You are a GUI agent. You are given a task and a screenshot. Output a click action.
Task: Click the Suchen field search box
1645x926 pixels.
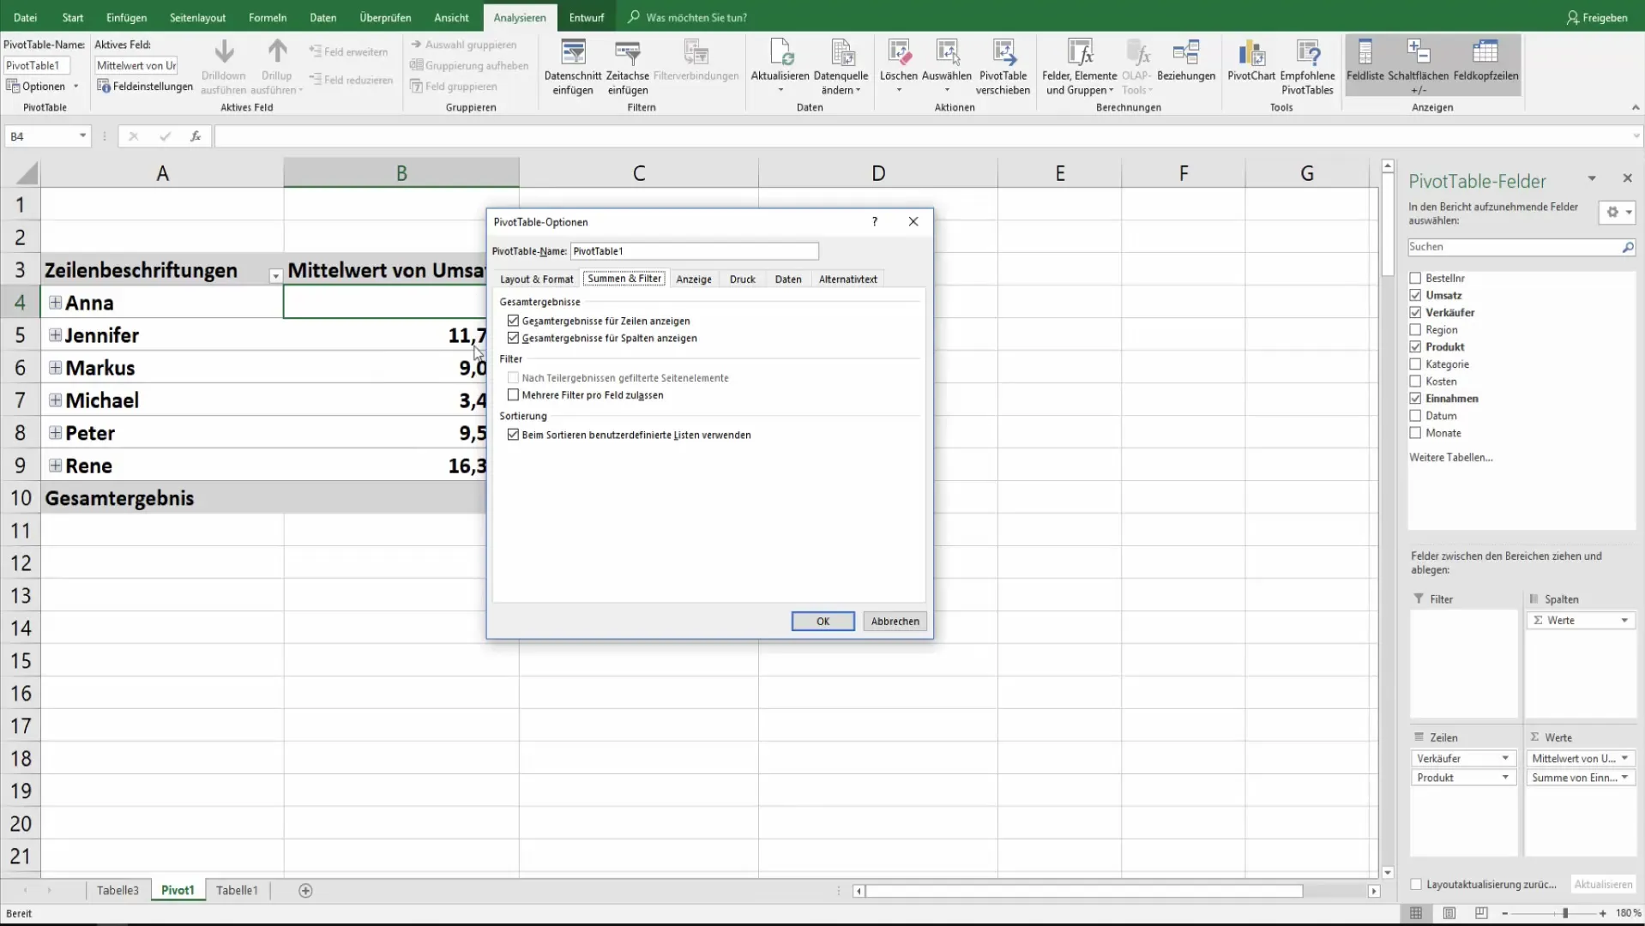click(1514, 247)
